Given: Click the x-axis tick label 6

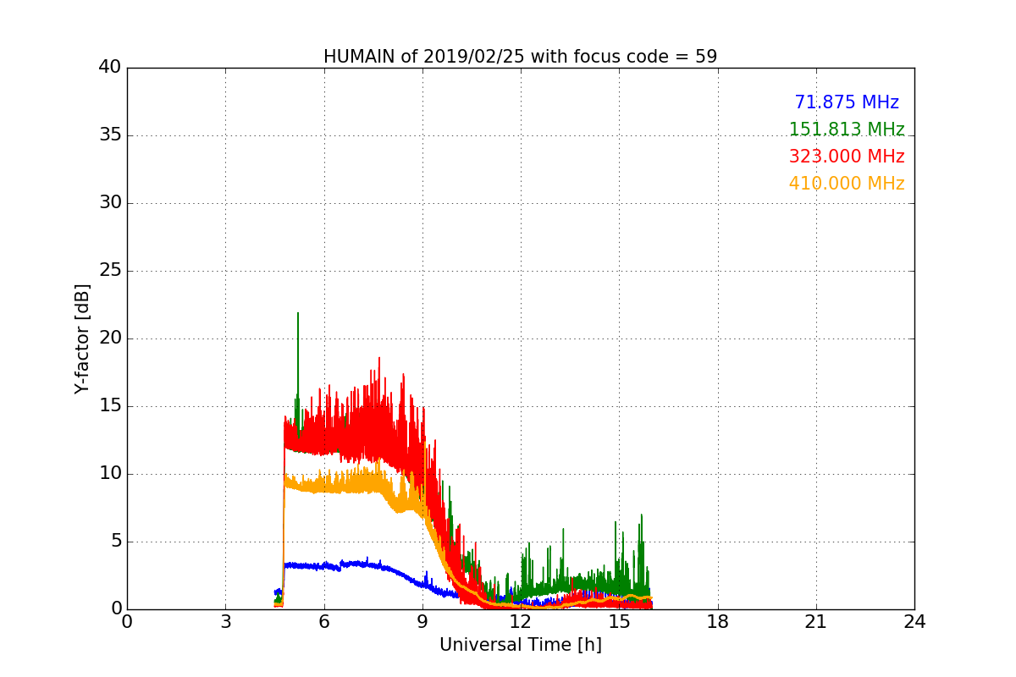Looking at the screenshot, I should point(324,622).
